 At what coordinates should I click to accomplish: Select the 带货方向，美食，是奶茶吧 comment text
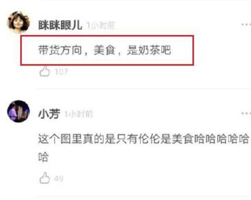(x=105, y=50)
